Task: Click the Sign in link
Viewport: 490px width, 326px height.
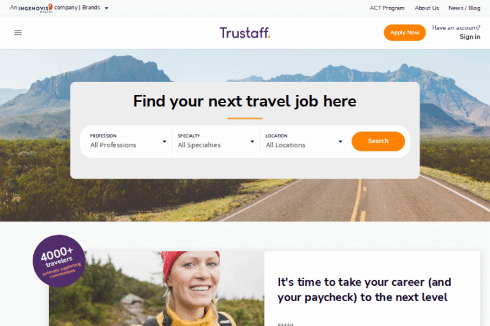Action: 470,37
